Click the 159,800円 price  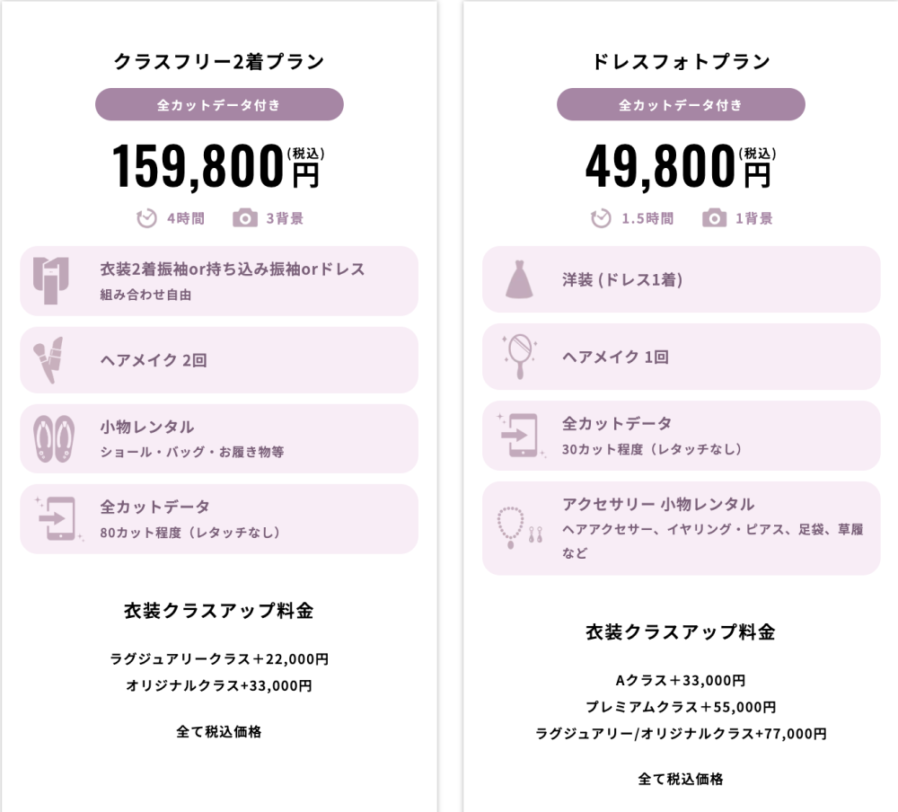[x=216, y=167]
